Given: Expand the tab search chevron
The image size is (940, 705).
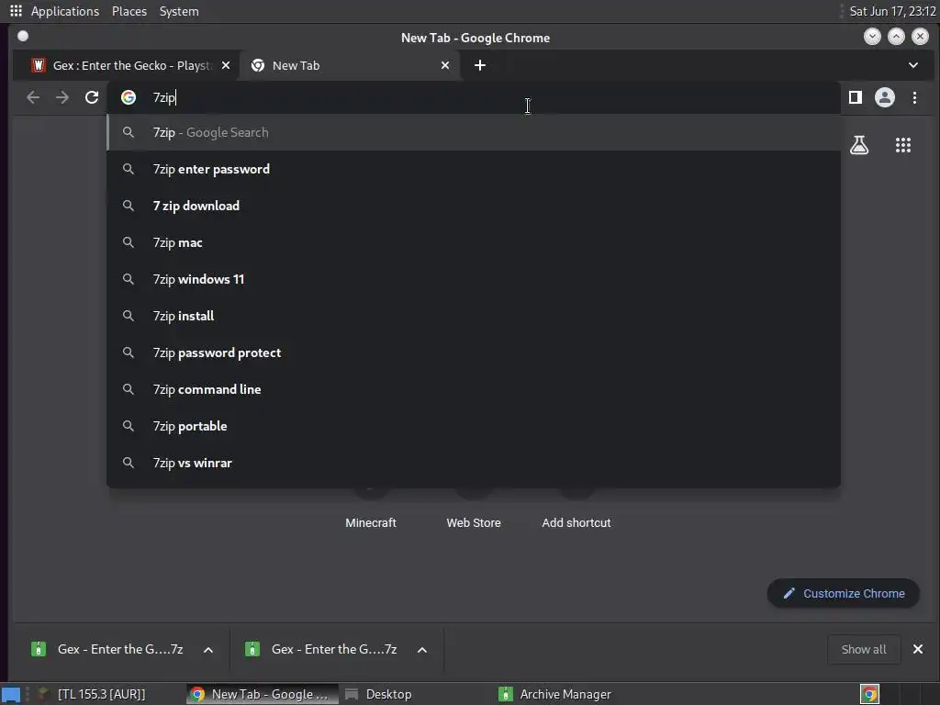Looking at the screenshot, I should click(x=913, y=65).
